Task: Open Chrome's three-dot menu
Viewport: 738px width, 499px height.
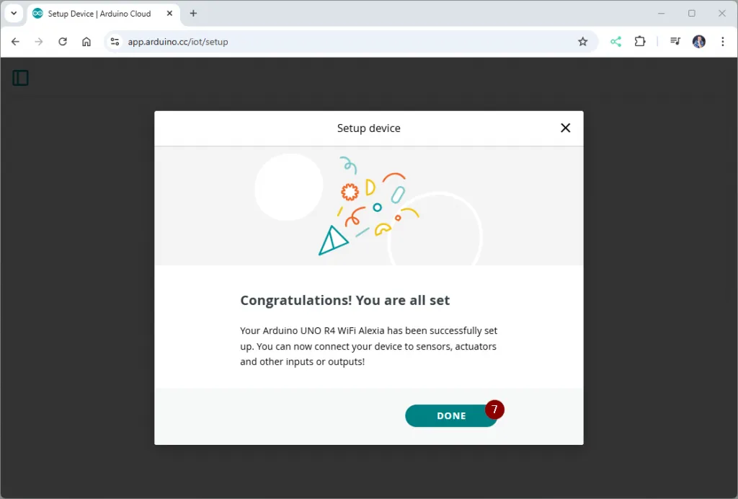Action: point(722,42)
